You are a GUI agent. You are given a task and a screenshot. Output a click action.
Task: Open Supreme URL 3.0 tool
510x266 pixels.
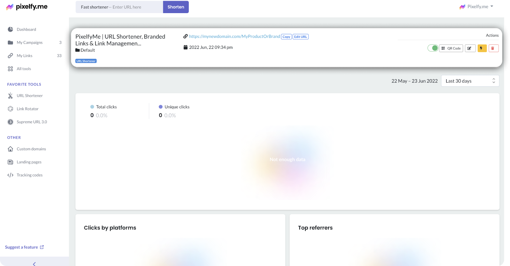pos(32,122)
